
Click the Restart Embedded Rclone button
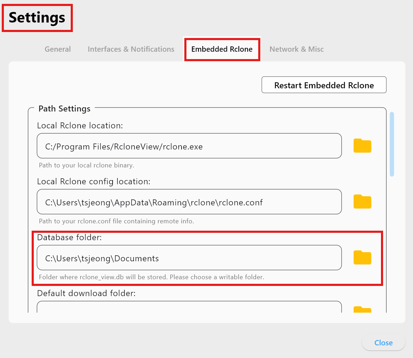click(324, 85)
